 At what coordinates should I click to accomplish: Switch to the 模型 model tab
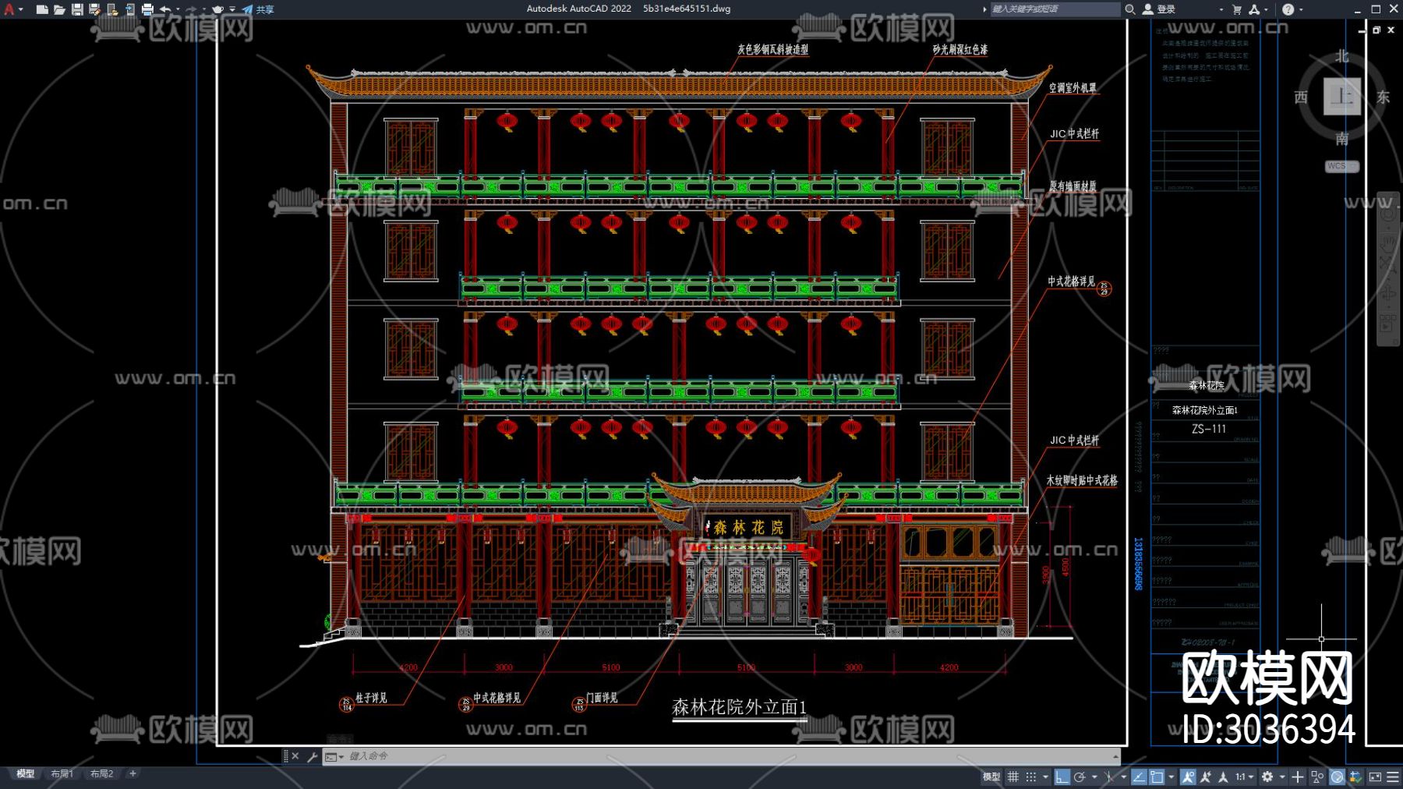tap(26, 774)
